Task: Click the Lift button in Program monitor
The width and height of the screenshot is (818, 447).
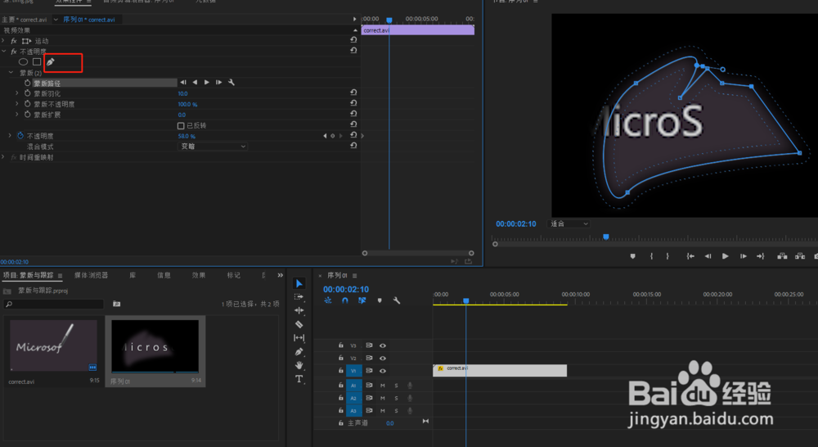Action: (x=782, y=256)
